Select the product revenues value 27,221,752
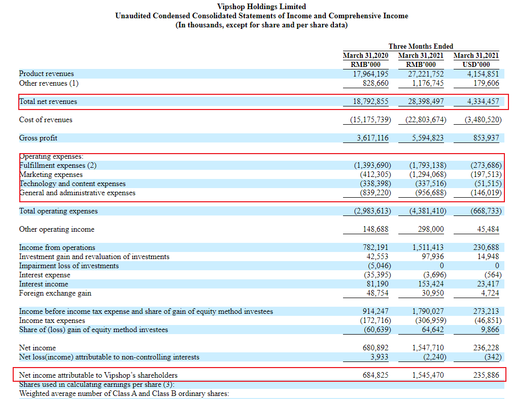The width and height of the screenshot is (512, 399). click(426, 74)
